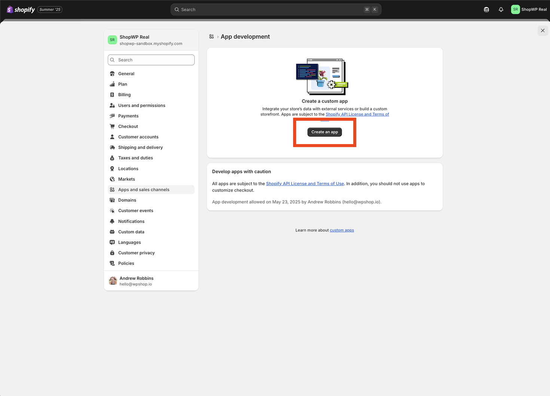Click the Customer privacy lock icon

tap(112, 253)
